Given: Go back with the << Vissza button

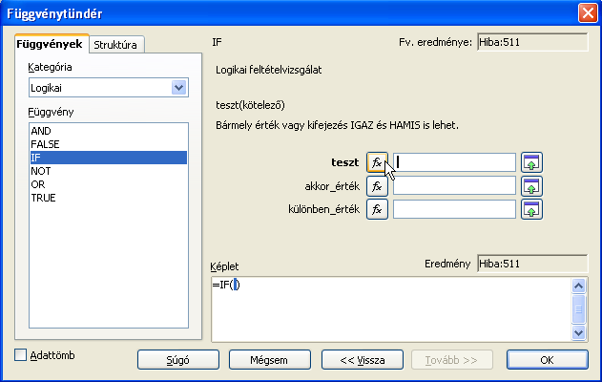Looking at the screenshot, I should click(362, 360).
